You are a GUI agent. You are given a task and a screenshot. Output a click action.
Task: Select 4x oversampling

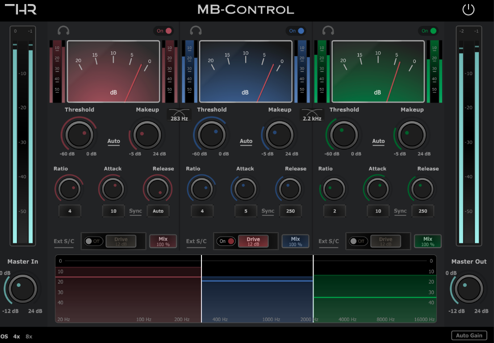17,336
